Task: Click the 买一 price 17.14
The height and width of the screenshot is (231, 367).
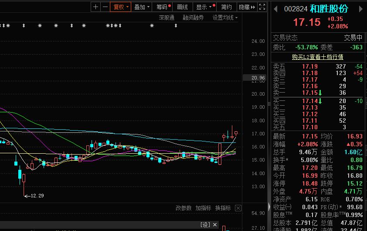Action: [309, 101]
